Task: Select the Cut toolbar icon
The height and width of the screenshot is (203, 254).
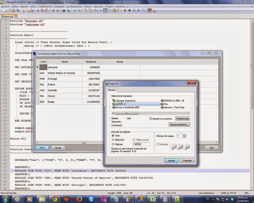Action: (38, 11)
